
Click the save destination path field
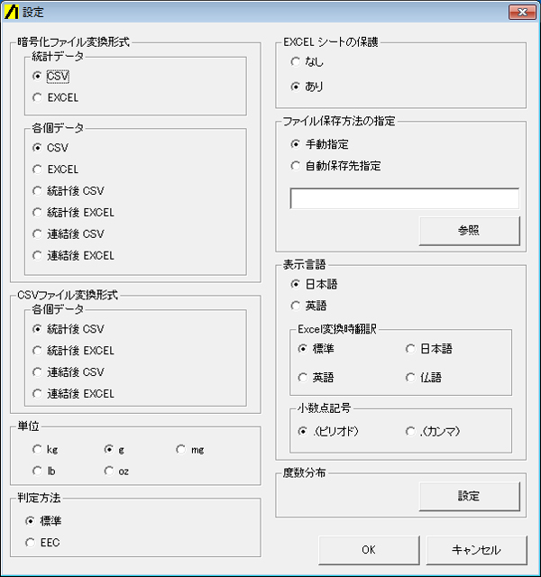(405, 198)
